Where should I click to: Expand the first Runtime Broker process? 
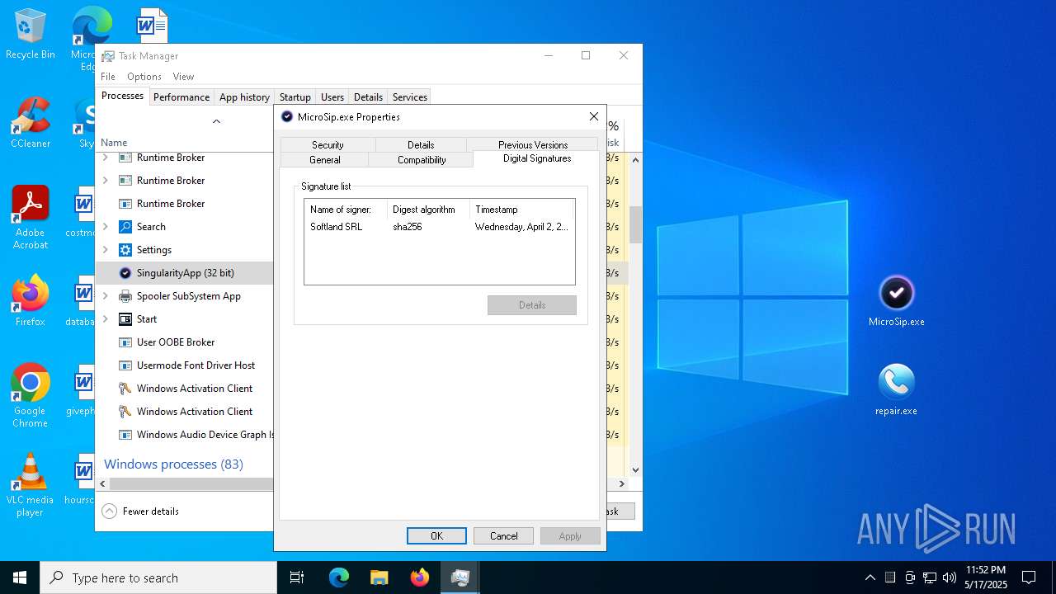point(106,158)
